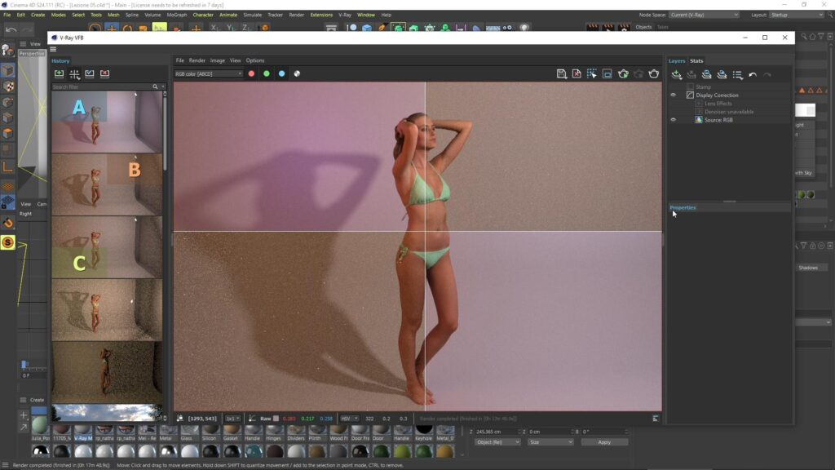Toggle region render in VFB toolbar
This screenshot has width=835, height=470.
[607, 74]
